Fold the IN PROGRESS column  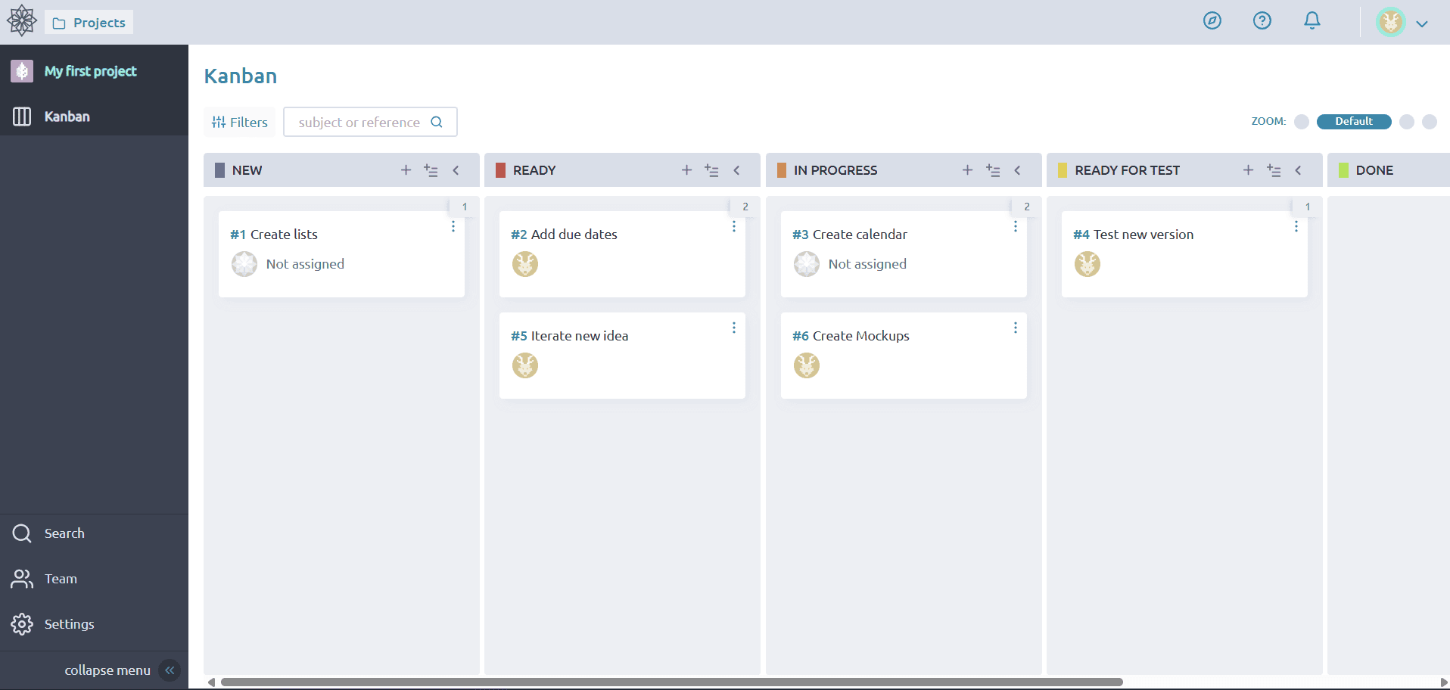tap(1017, 170)
